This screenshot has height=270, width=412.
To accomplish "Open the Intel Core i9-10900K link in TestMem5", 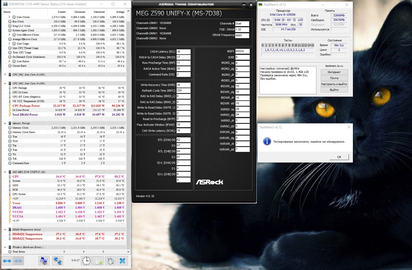I will (x=283, y=15).
